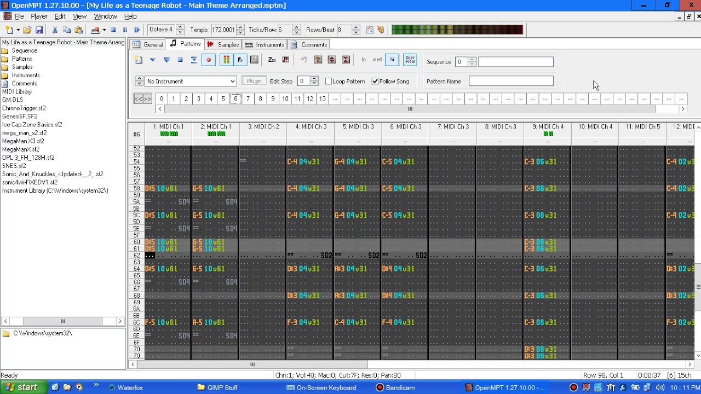Click the << previous order button
Image resolution: width=701 pixels, height=394 pixels.
point(139,99)
